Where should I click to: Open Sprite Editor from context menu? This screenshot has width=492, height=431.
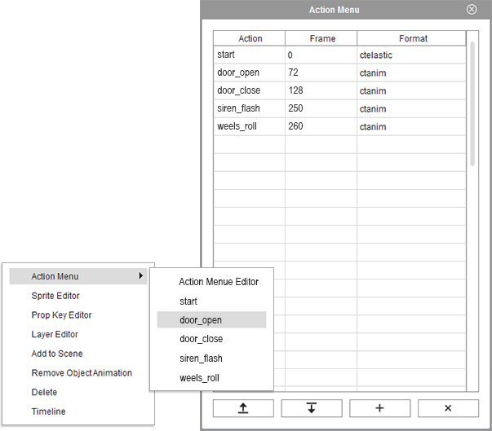(55, 296)
